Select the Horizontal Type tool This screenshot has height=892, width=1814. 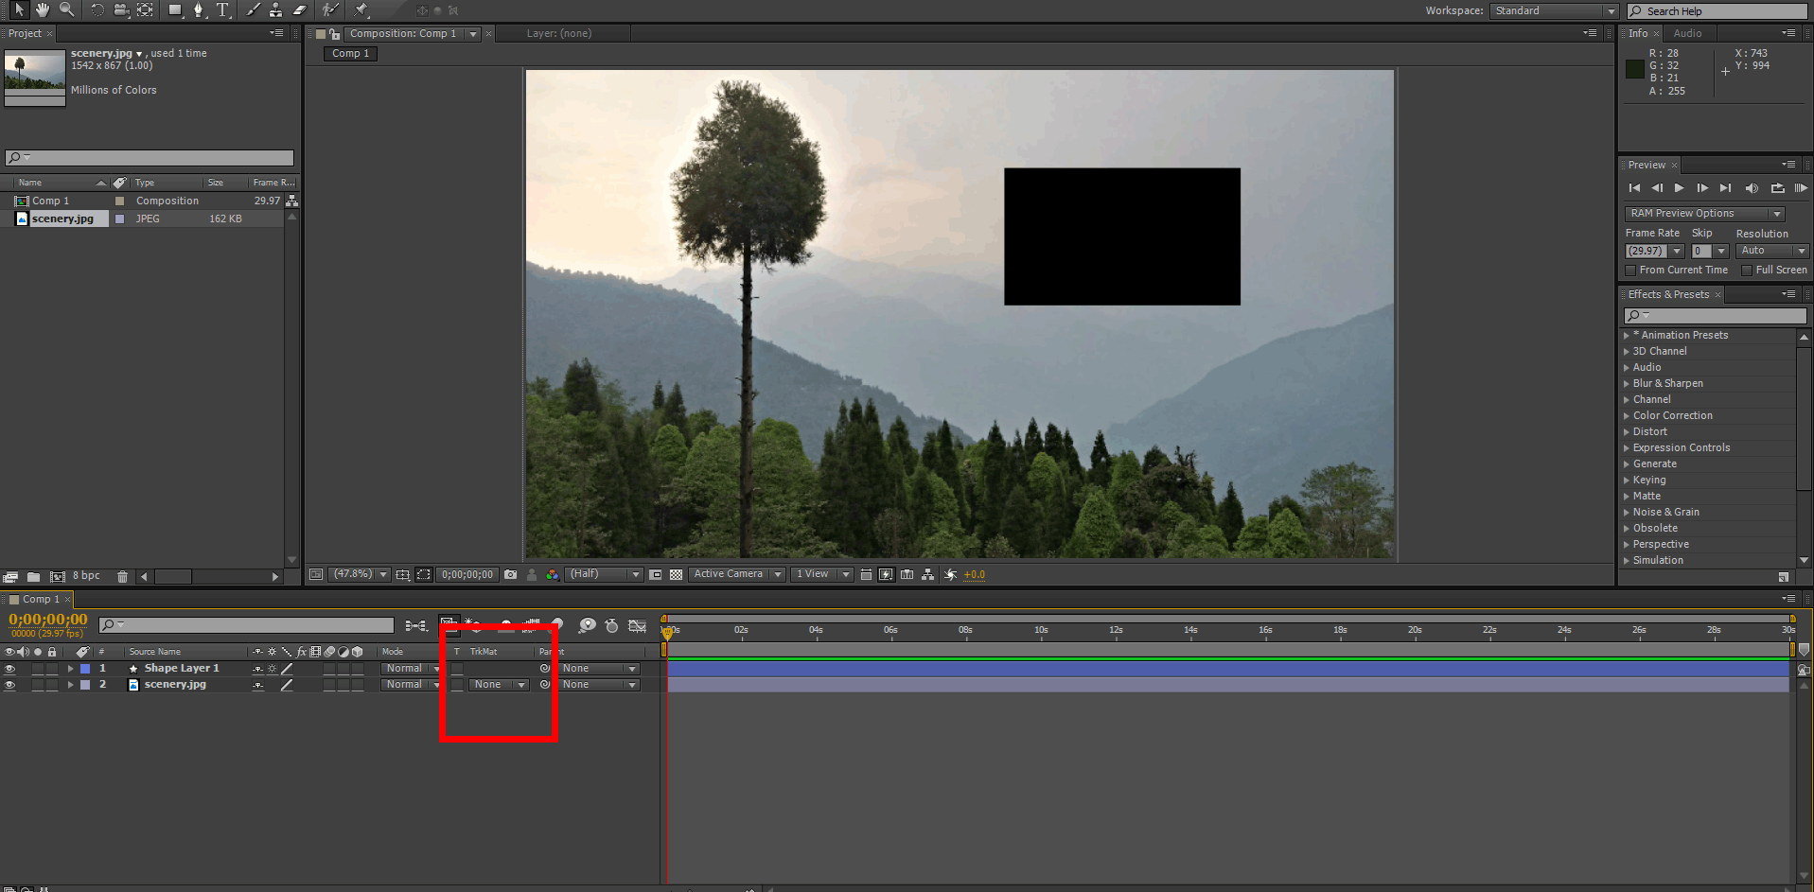tap(222, 9)
